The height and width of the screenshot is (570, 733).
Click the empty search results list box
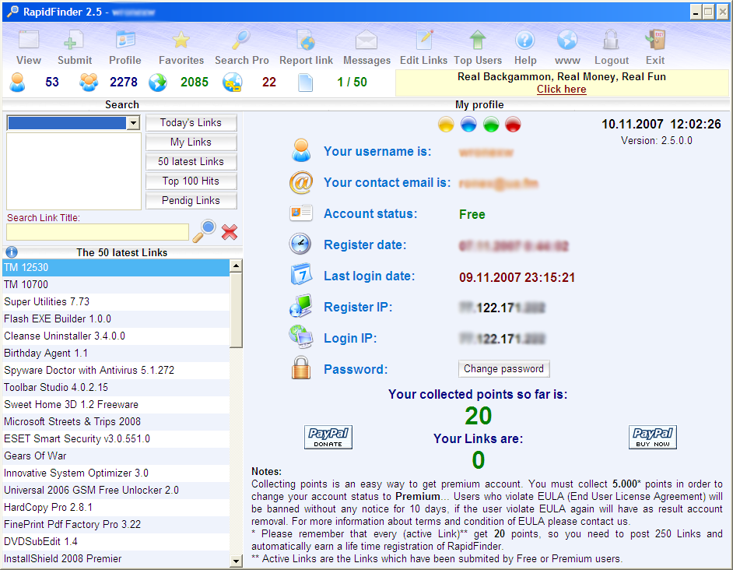(74, 171)
